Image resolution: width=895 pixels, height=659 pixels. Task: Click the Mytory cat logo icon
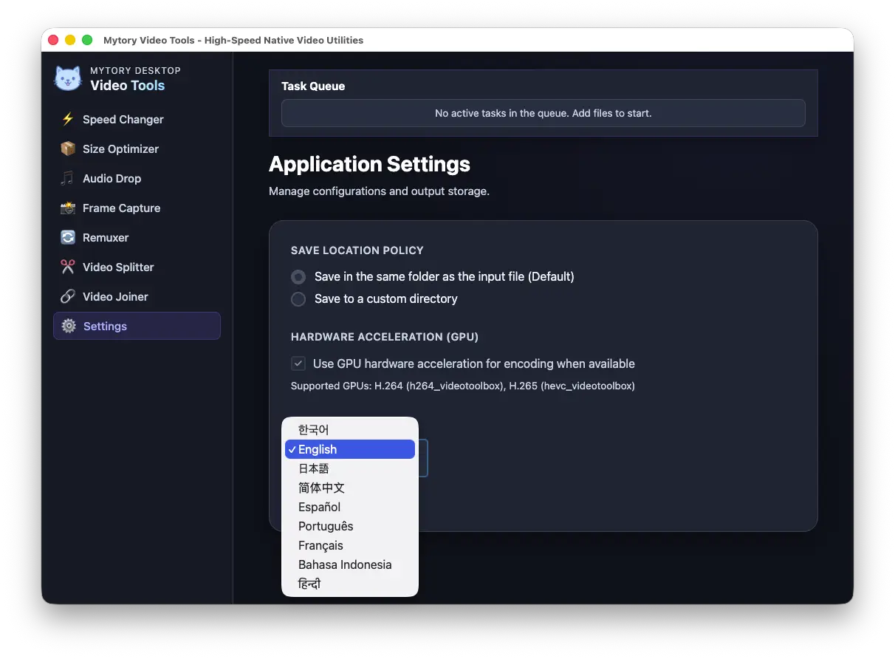pyautogui.click(x=68, y=78)
